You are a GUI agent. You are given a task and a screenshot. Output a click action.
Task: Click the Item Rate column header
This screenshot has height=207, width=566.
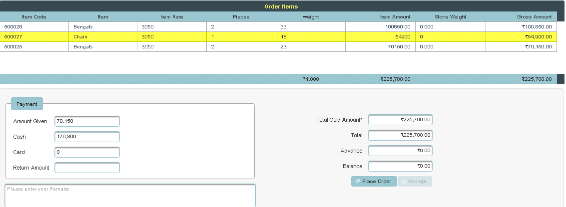[x=171, y=17]
